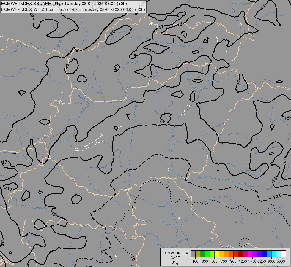Click the orange legend swatch
Screen dimensions: 291x267
226,254
